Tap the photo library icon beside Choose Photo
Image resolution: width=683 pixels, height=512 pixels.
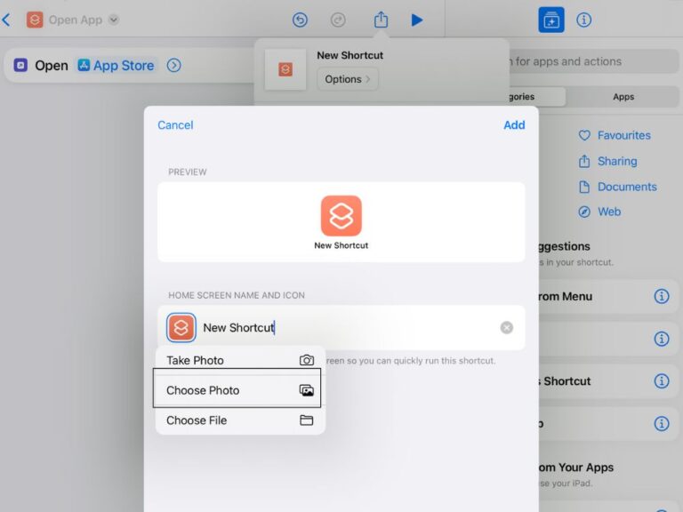[306, 390]
